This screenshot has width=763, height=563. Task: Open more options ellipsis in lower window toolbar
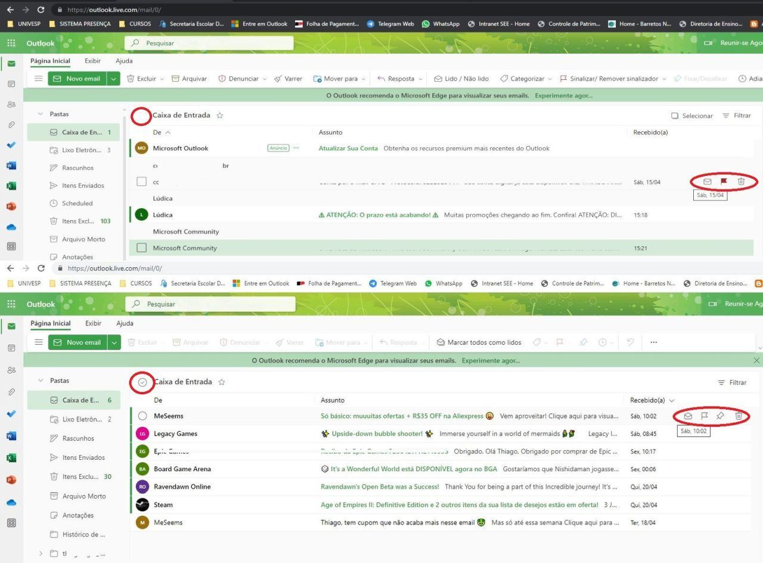click(x=654, y=342)
